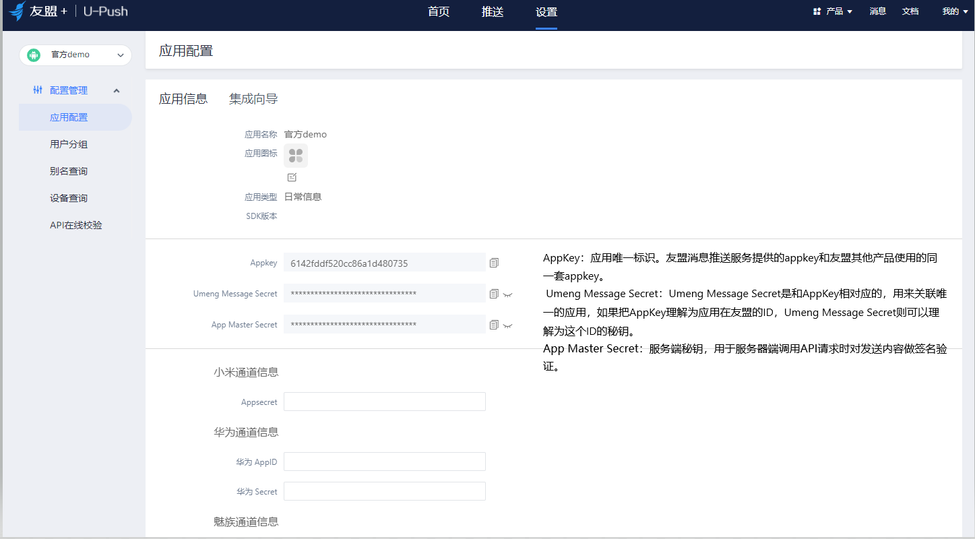Screen dimensions: 975x539
Task: Copy the App Master Secret
Action: pyautogui.click(x=494, y=325)
